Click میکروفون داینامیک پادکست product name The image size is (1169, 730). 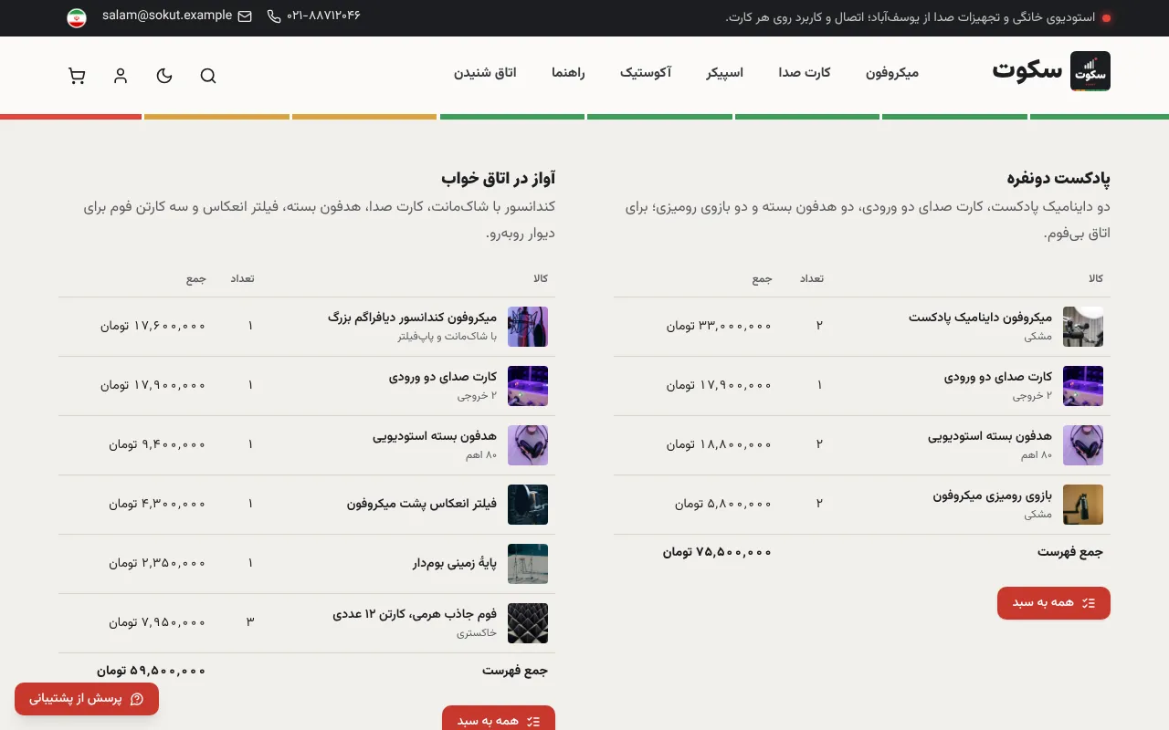980,318
